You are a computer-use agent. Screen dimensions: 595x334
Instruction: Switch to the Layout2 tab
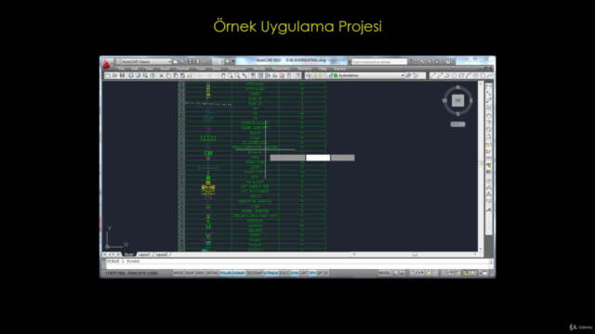[162, 254]
